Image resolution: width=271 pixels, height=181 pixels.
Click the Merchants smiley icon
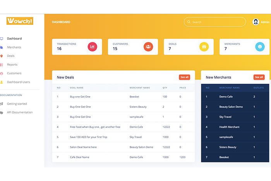pos(260,47)
